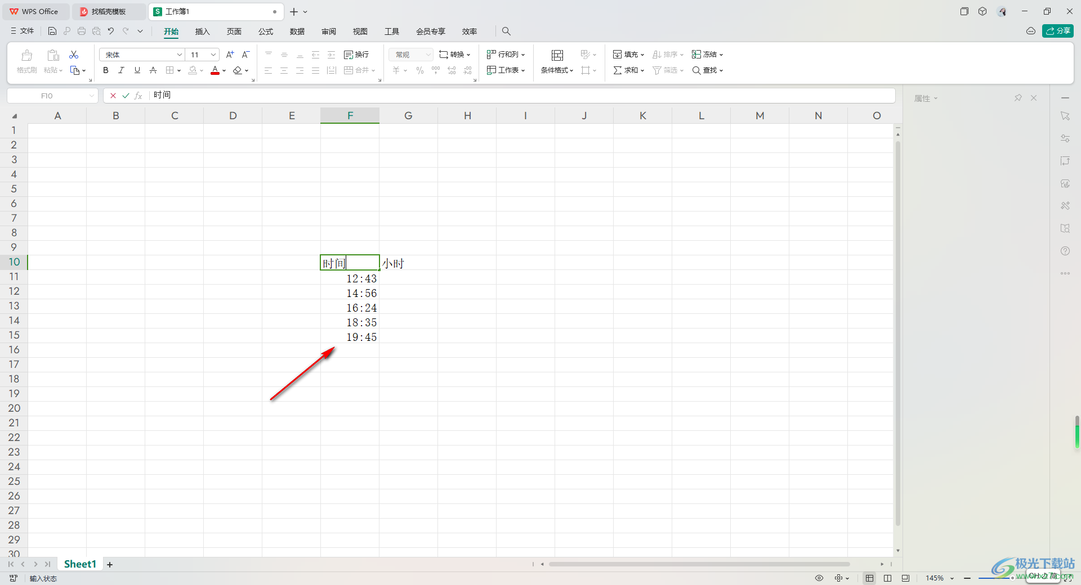
Task: Click the red font color swatch
Action: (x=215, y=70)
